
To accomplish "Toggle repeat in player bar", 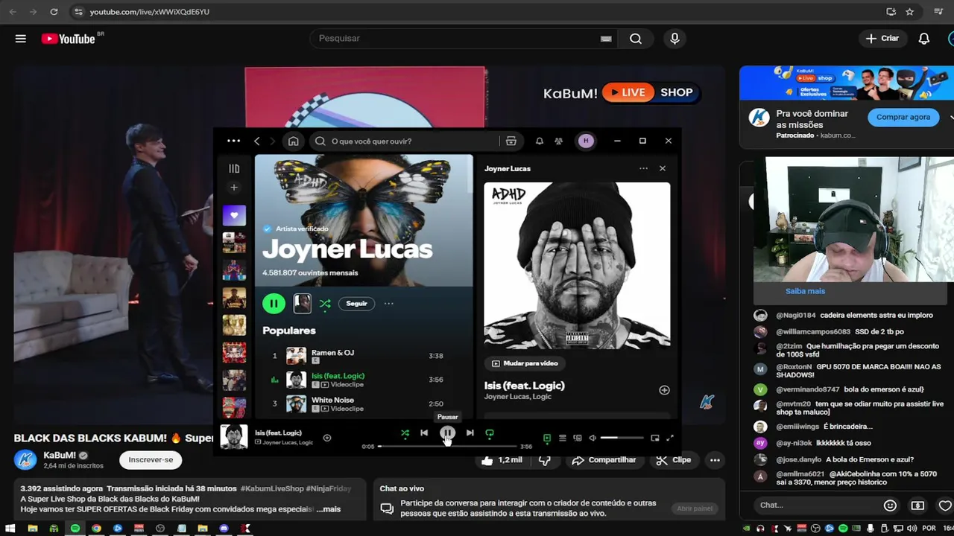I will point(490,433).
